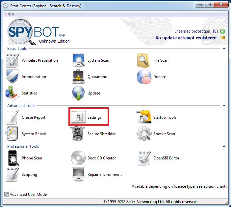Click the Secure Shredder label
This screenshot has height=207, width=231.
pyautogui.click(x=101, y=134)
